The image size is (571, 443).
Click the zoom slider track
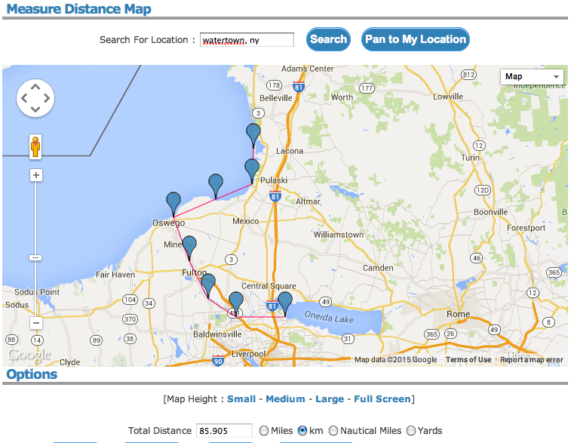pos(35,226)
